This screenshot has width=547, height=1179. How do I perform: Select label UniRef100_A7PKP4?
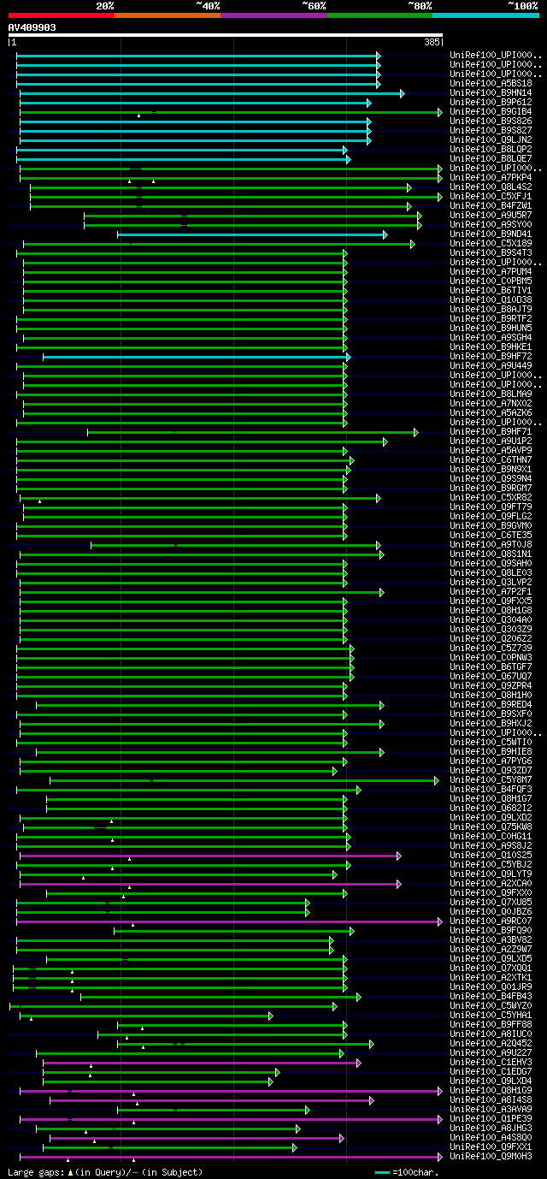pyautogui.click(x=492, y=178)
